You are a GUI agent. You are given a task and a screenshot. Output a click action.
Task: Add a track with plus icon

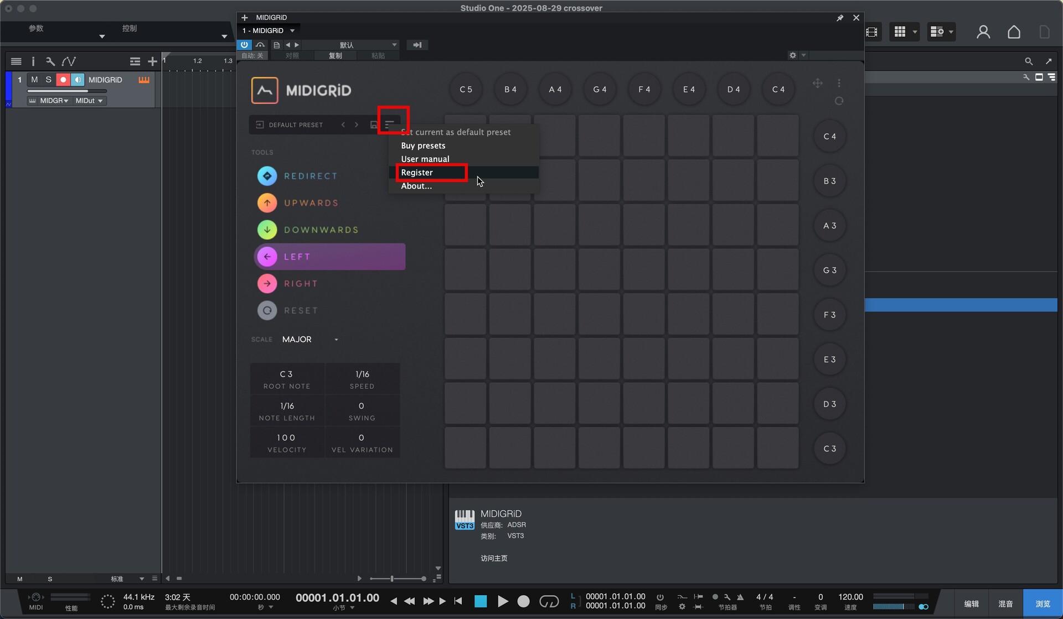(x=152, y=61)
